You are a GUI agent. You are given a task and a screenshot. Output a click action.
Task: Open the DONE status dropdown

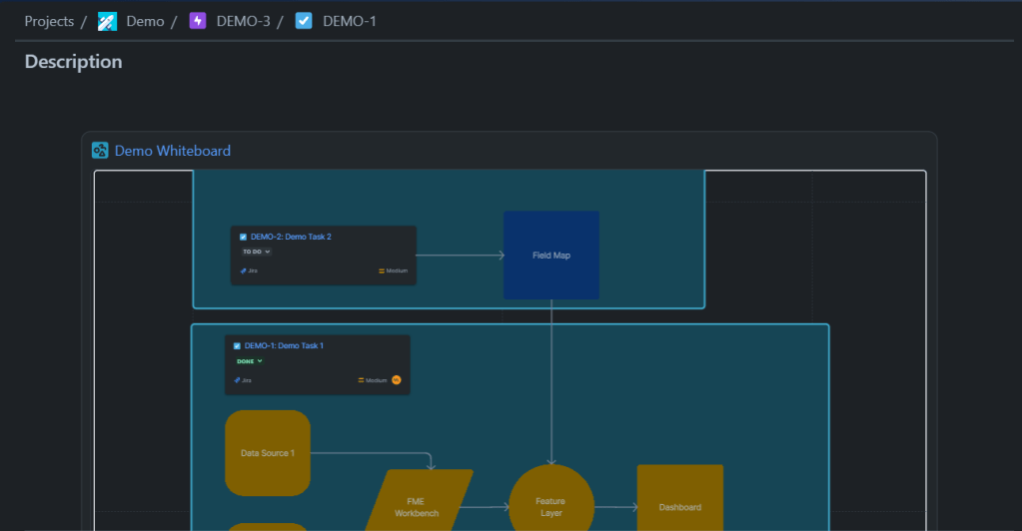coord(249,361)
